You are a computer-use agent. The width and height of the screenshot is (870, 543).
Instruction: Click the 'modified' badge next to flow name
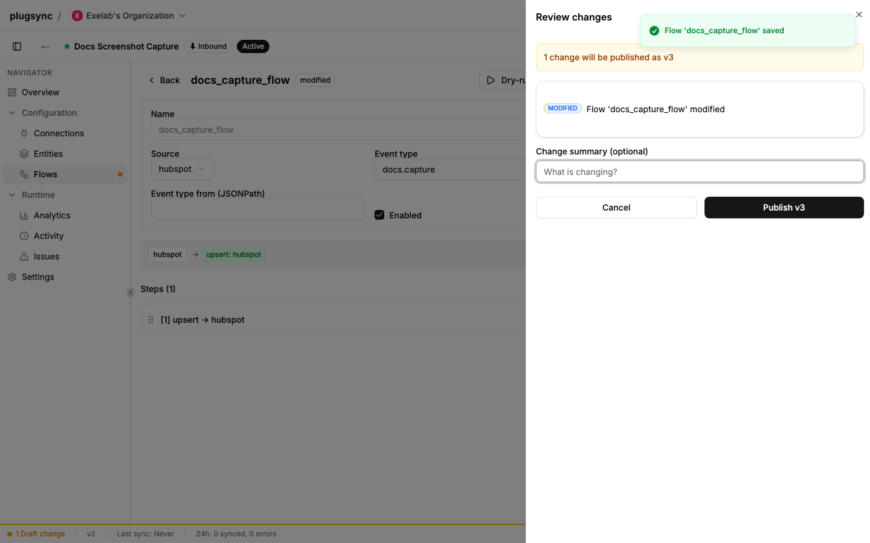(x=315, y=80)
